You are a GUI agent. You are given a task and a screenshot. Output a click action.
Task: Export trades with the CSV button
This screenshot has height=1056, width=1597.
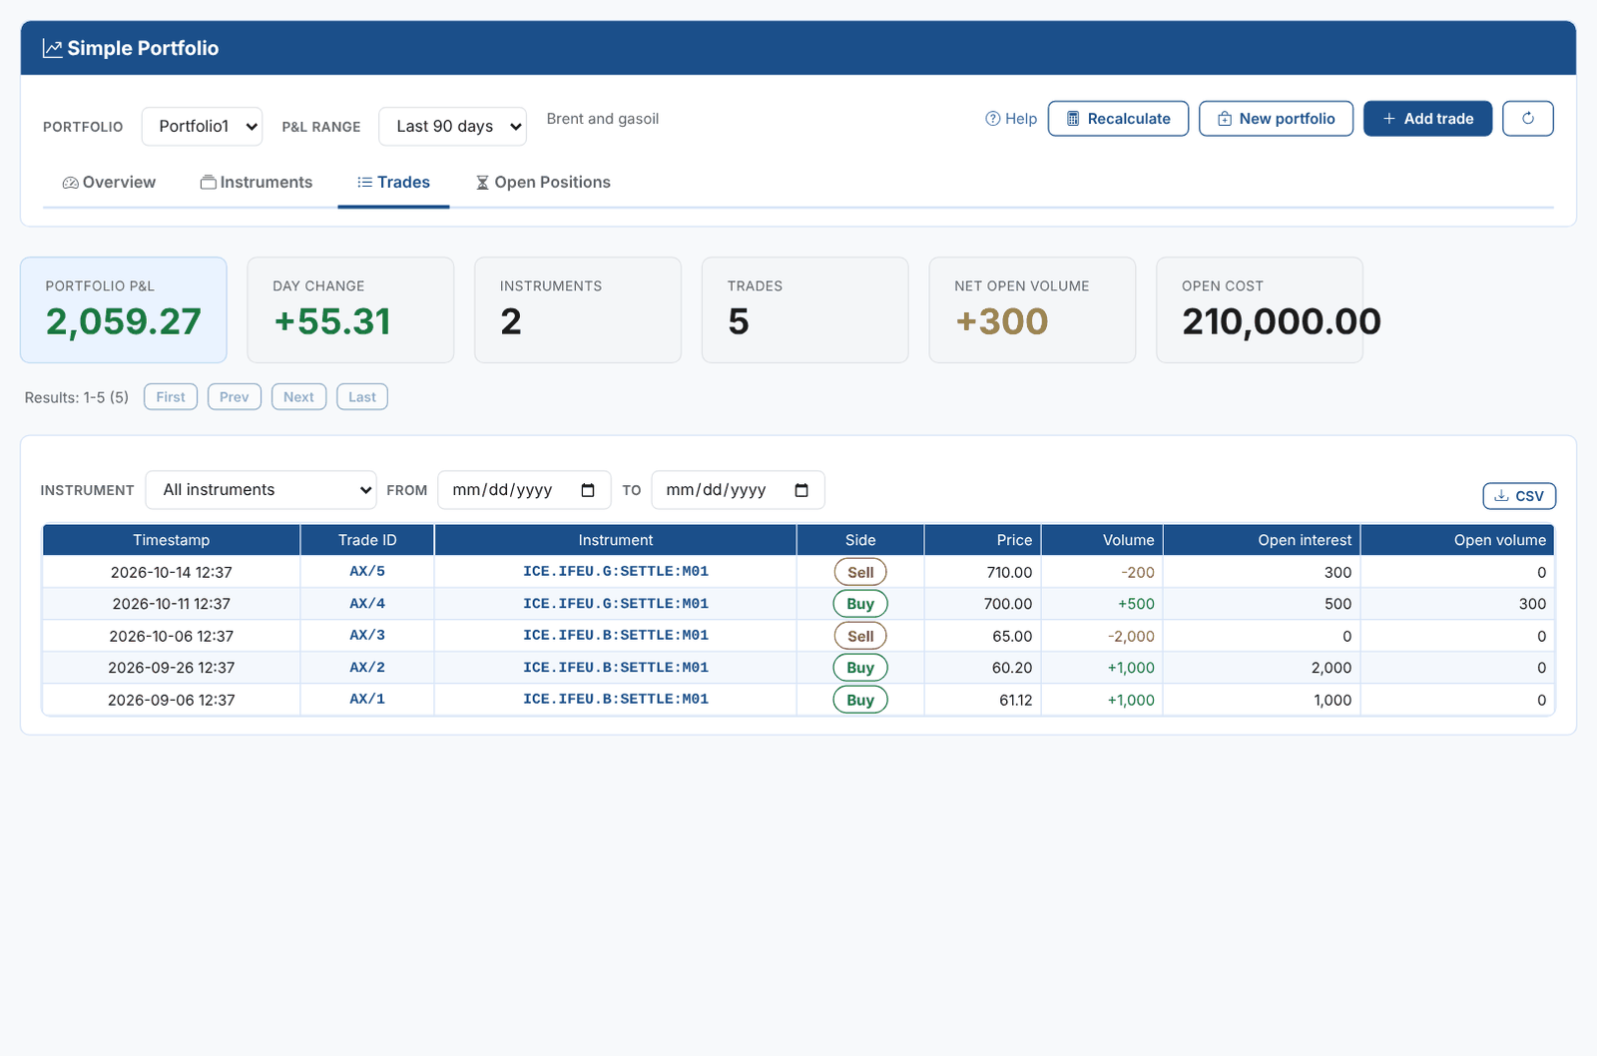pos(1519,496)
